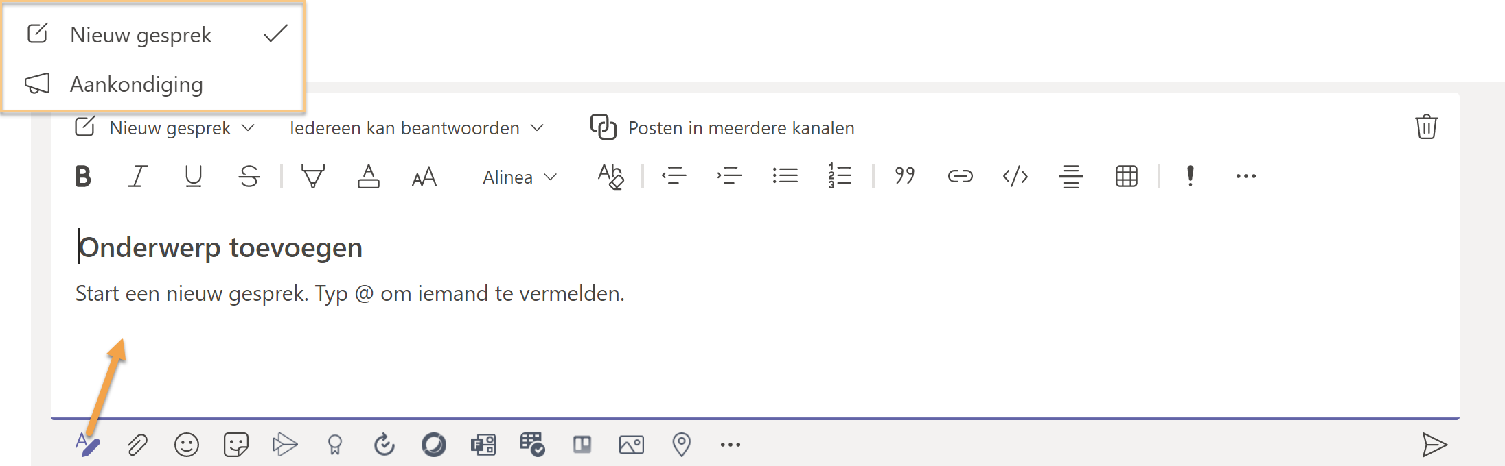Insert a hyperlink

click(x=960, y=177)
